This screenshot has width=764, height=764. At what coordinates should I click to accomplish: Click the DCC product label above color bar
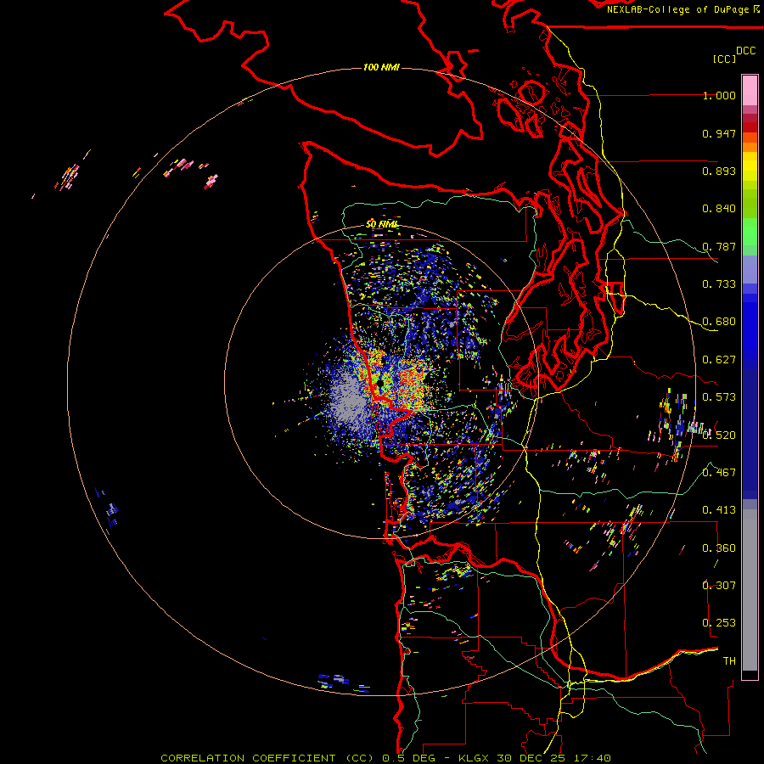[745, 51]
